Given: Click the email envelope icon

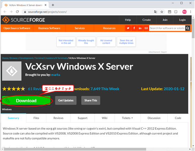Looking at the screenshot, I should pyautogui.click(x=146, y=28).
